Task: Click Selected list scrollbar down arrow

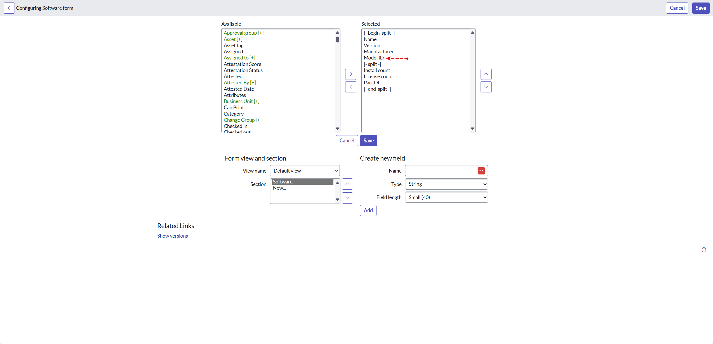Action: coord(472,129)
